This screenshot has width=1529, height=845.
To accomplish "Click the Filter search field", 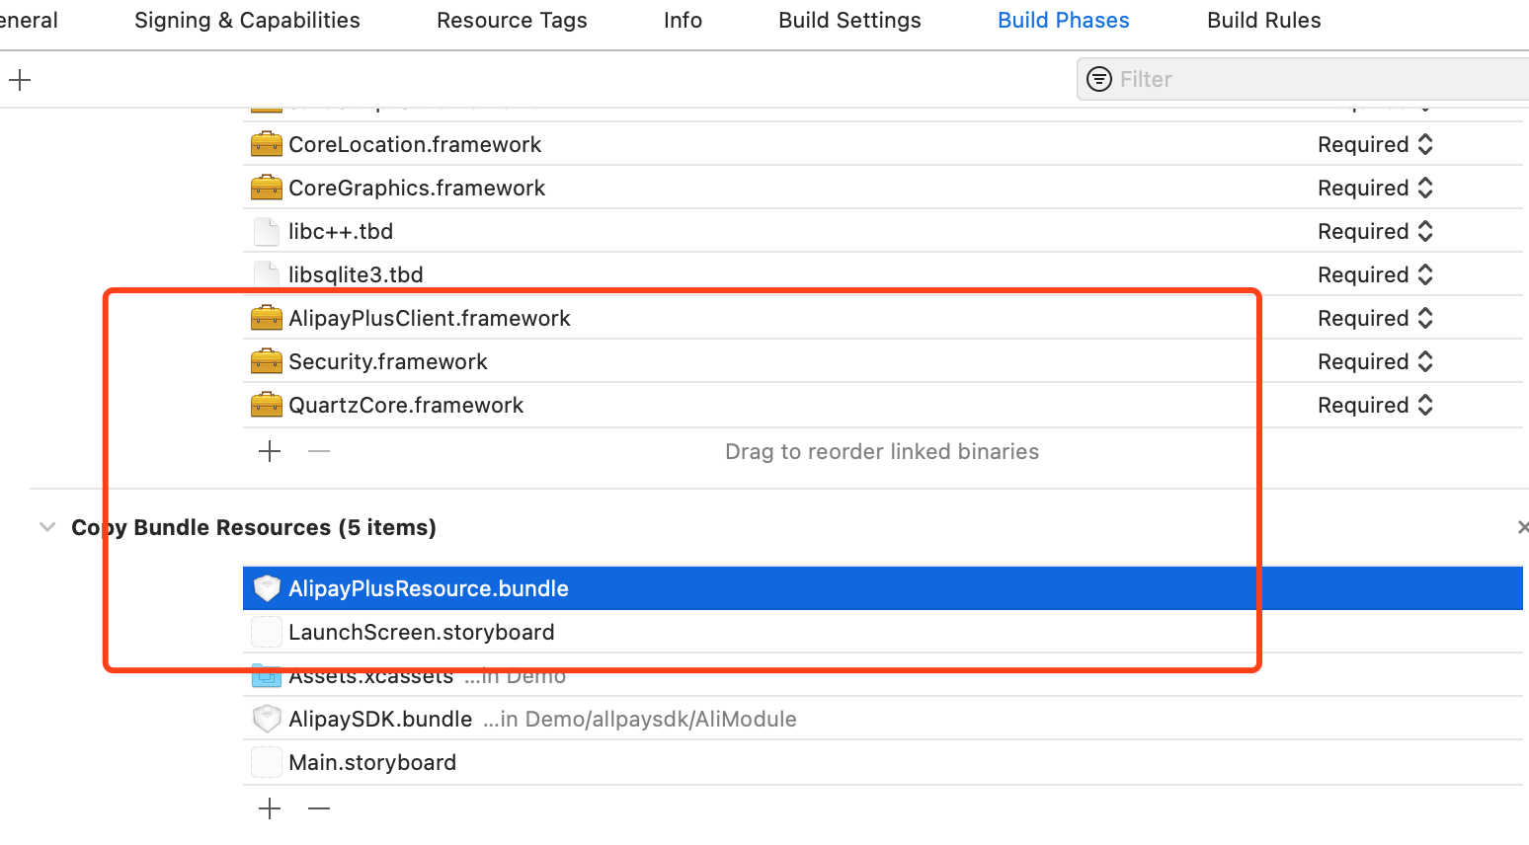I will click(1314, 79).
